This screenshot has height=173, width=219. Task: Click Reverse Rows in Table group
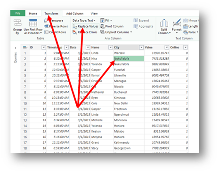[x=56, y=26]
